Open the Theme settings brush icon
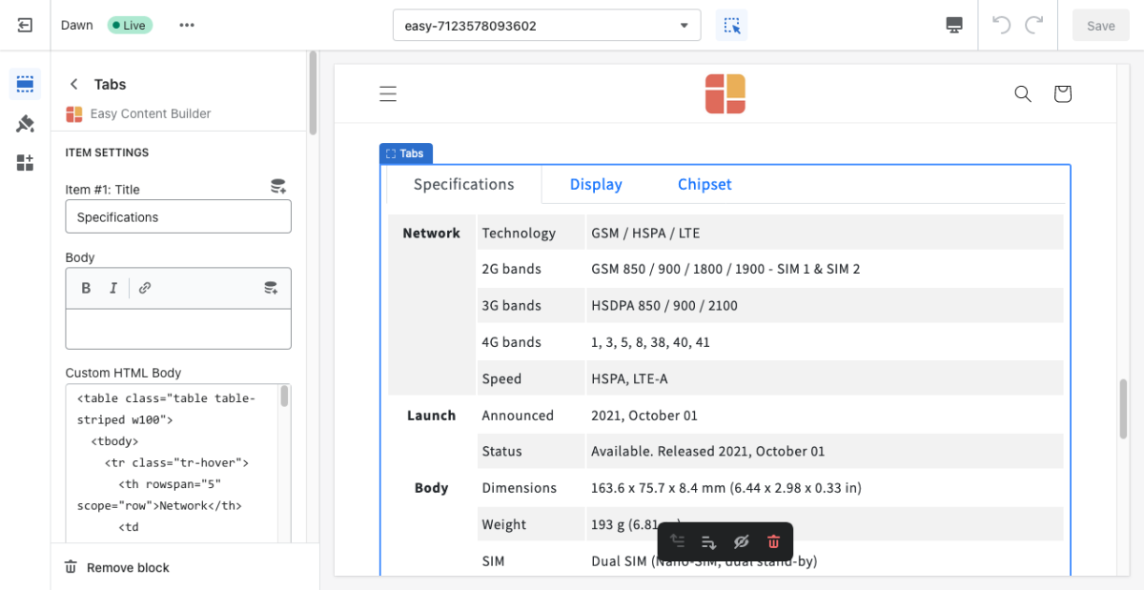The width and height of the screenshot is (1144, 590). pos(26,124)
